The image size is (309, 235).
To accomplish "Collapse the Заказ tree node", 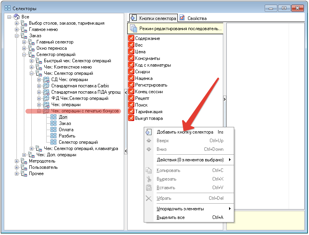I will tap(17, 36).
